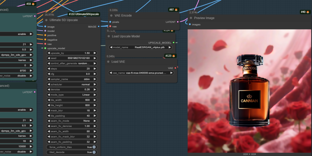Toggle force_uniform_tiles switch
This screenshot has height=156, width=312.
tap(94, 147)
